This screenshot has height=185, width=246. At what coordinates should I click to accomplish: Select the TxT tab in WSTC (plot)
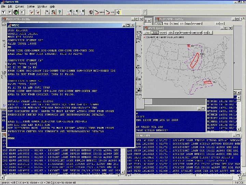point(155,33)
